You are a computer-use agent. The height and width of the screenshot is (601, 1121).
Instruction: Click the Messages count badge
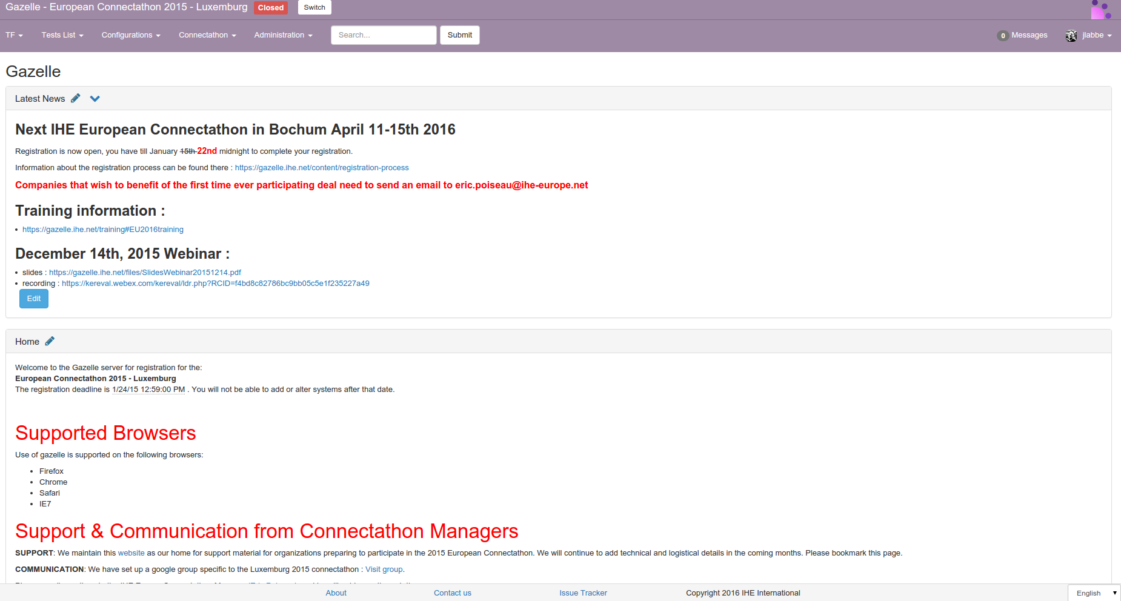point(1003,36)
